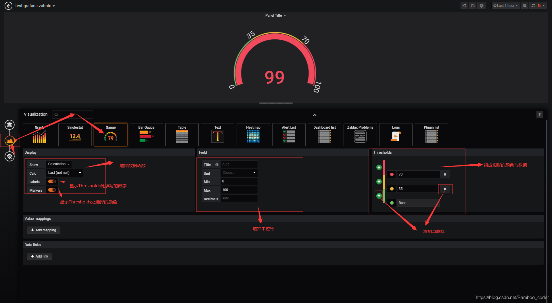Open the Queries database sidebar icon
The height and width of the screenshot is (303, 552).
click(9, 125)
